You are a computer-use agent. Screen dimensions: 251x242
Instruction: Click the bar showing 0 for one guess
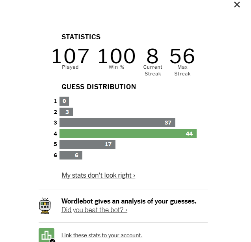click(x=64, y=101)
